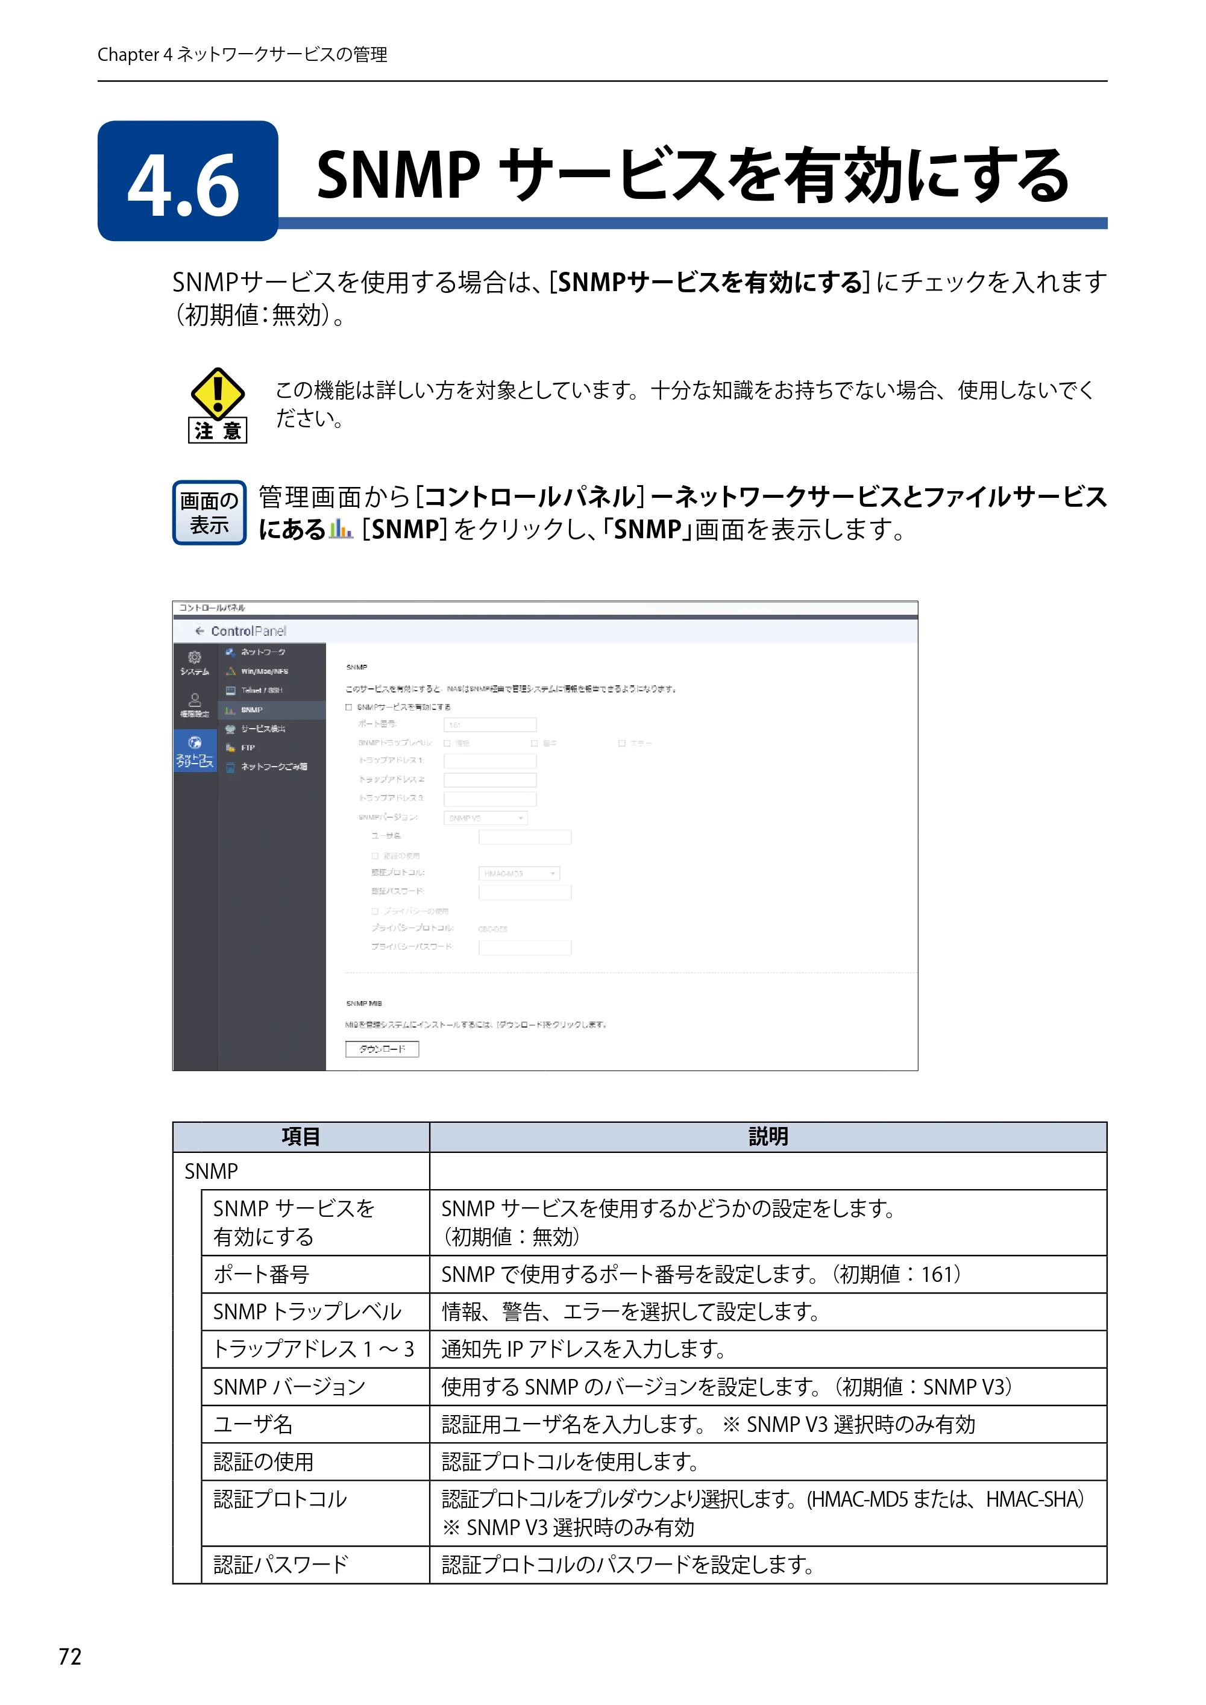1206x1705 pixels.
Task: Open the システム gear section
Action: point(195,663)
